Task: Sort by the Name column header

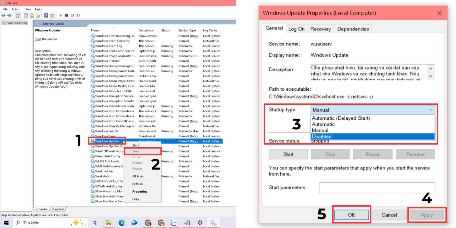Action: [95, 30]
